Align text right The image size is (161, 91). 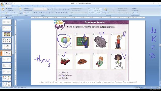[61, 12]
